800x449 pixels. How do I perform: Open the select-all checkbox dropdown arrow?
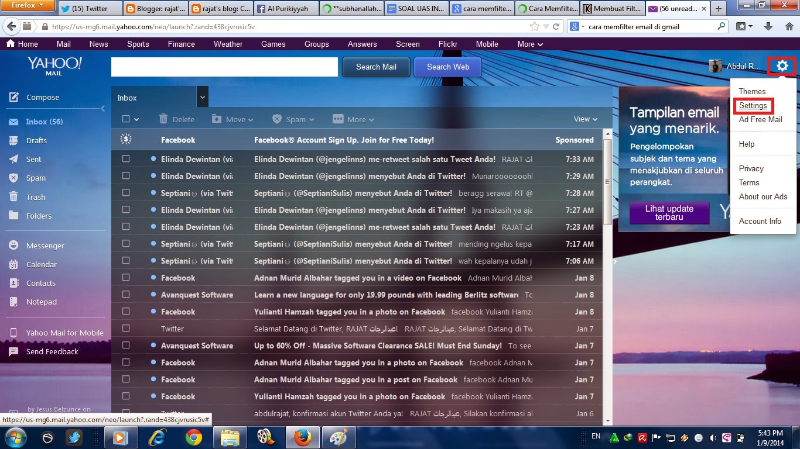pyautogui.click(x=136, y=119)
